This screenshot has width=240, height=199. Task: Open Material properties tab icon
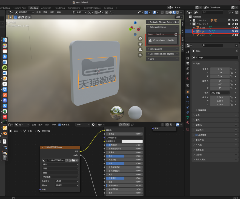click(x=188, y=123)
